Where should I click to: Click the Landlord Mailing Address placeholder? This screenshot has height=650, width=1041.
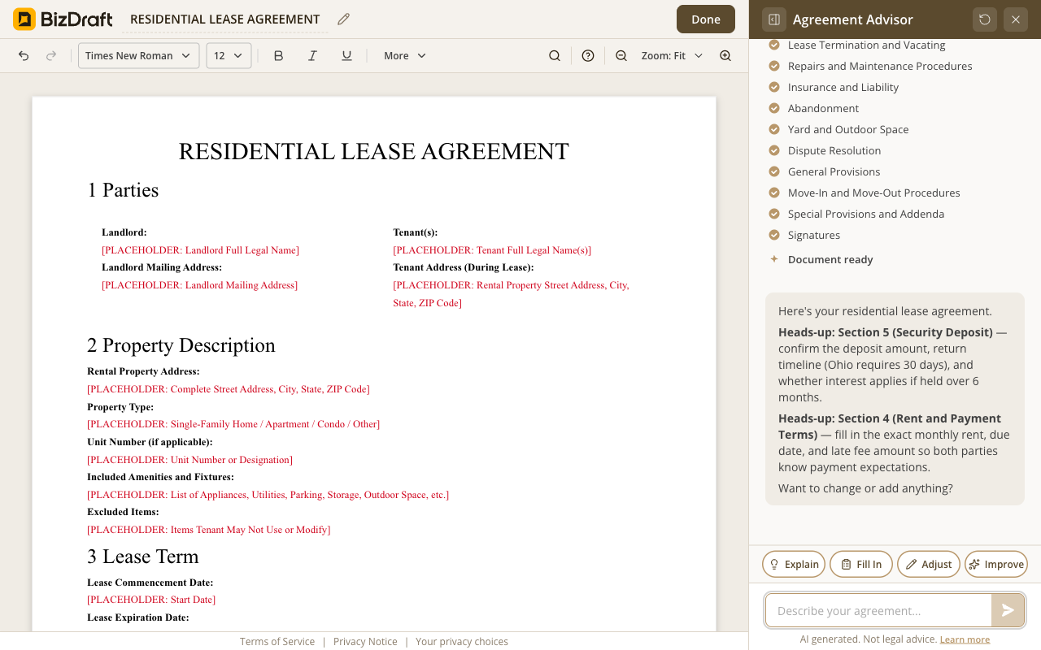coord(199,285)
